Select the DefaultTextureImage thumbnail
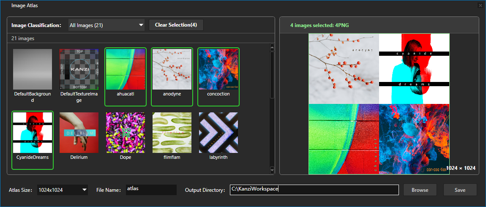Image resolution: width=486 pixels, height=207 pixels. tap(79, 69)
